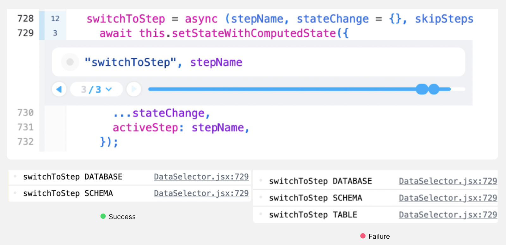Click the red Failure status dot
The image size is (506, 245).
pyautogui.click(x=363, y=236)
